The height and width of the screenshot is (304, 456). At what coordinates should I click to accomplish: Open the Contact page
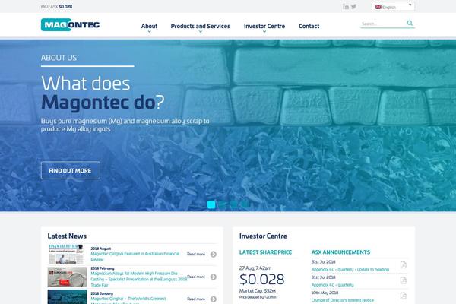pyautogui.click(x=309, y=26)
